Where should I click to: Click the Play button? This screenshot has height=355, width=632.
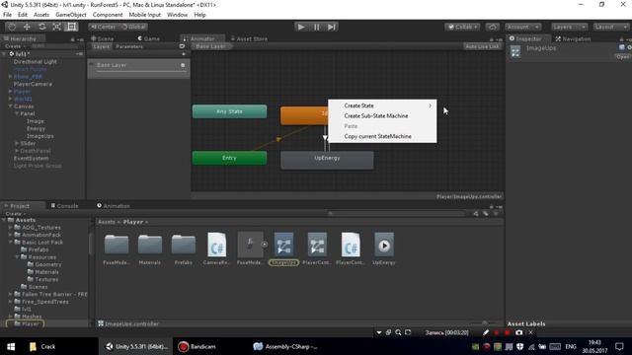(x=301, y=27)
